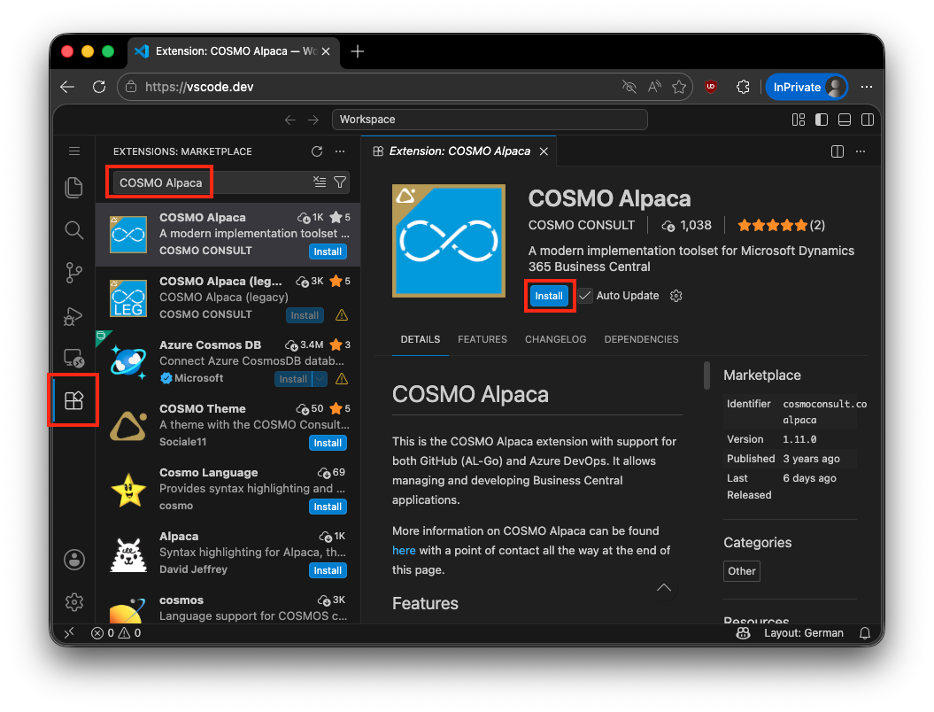
Task: Install the Azure Cosmos DB extension
Action: coord(293,379)
